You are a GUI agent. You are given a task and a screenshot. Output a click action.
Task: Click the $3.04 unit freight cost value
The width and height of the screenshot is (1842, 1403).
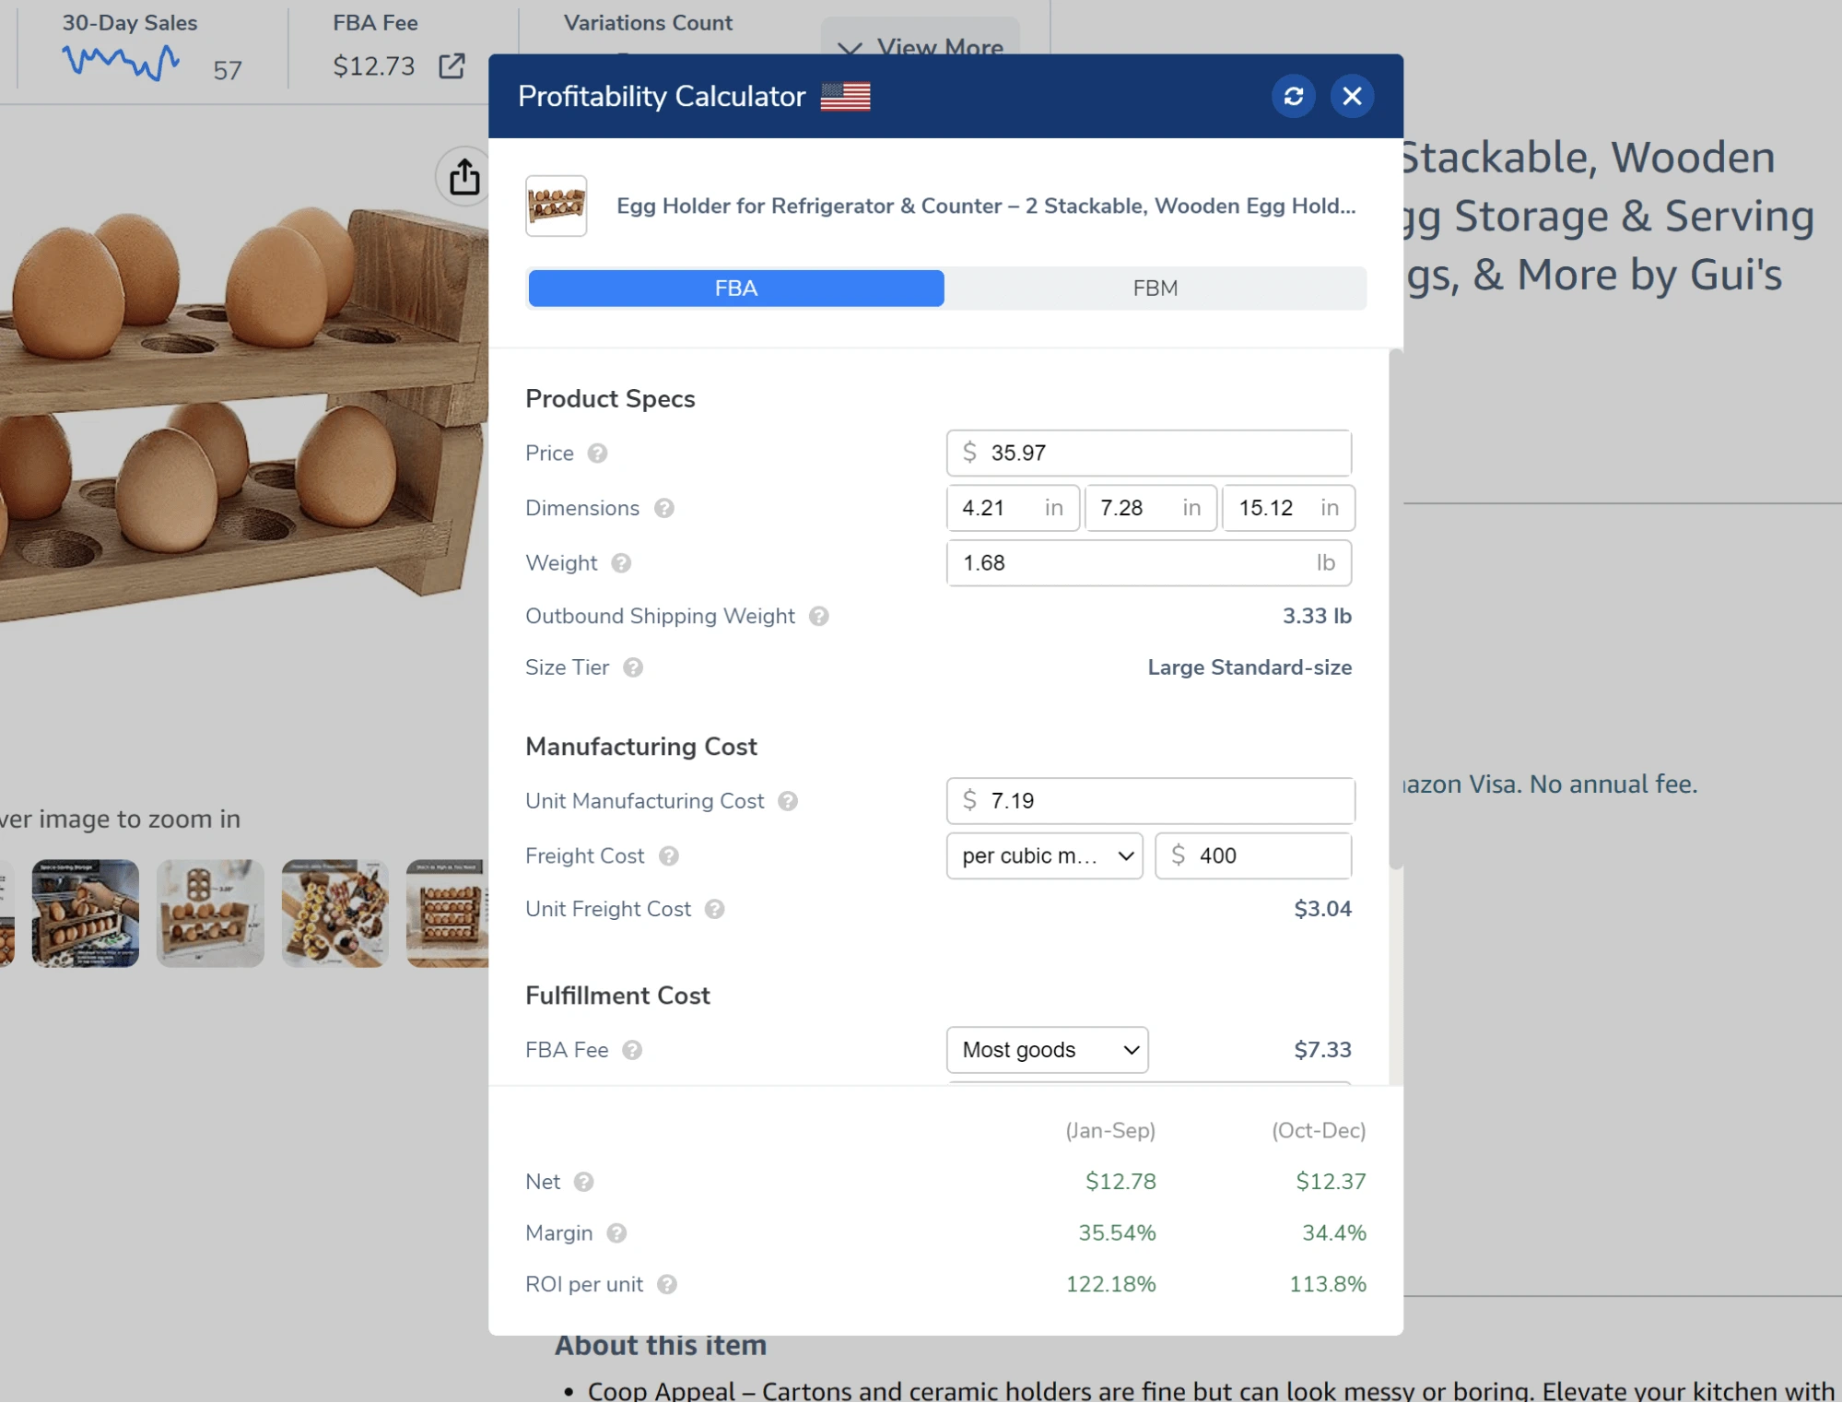[1321, 909]
